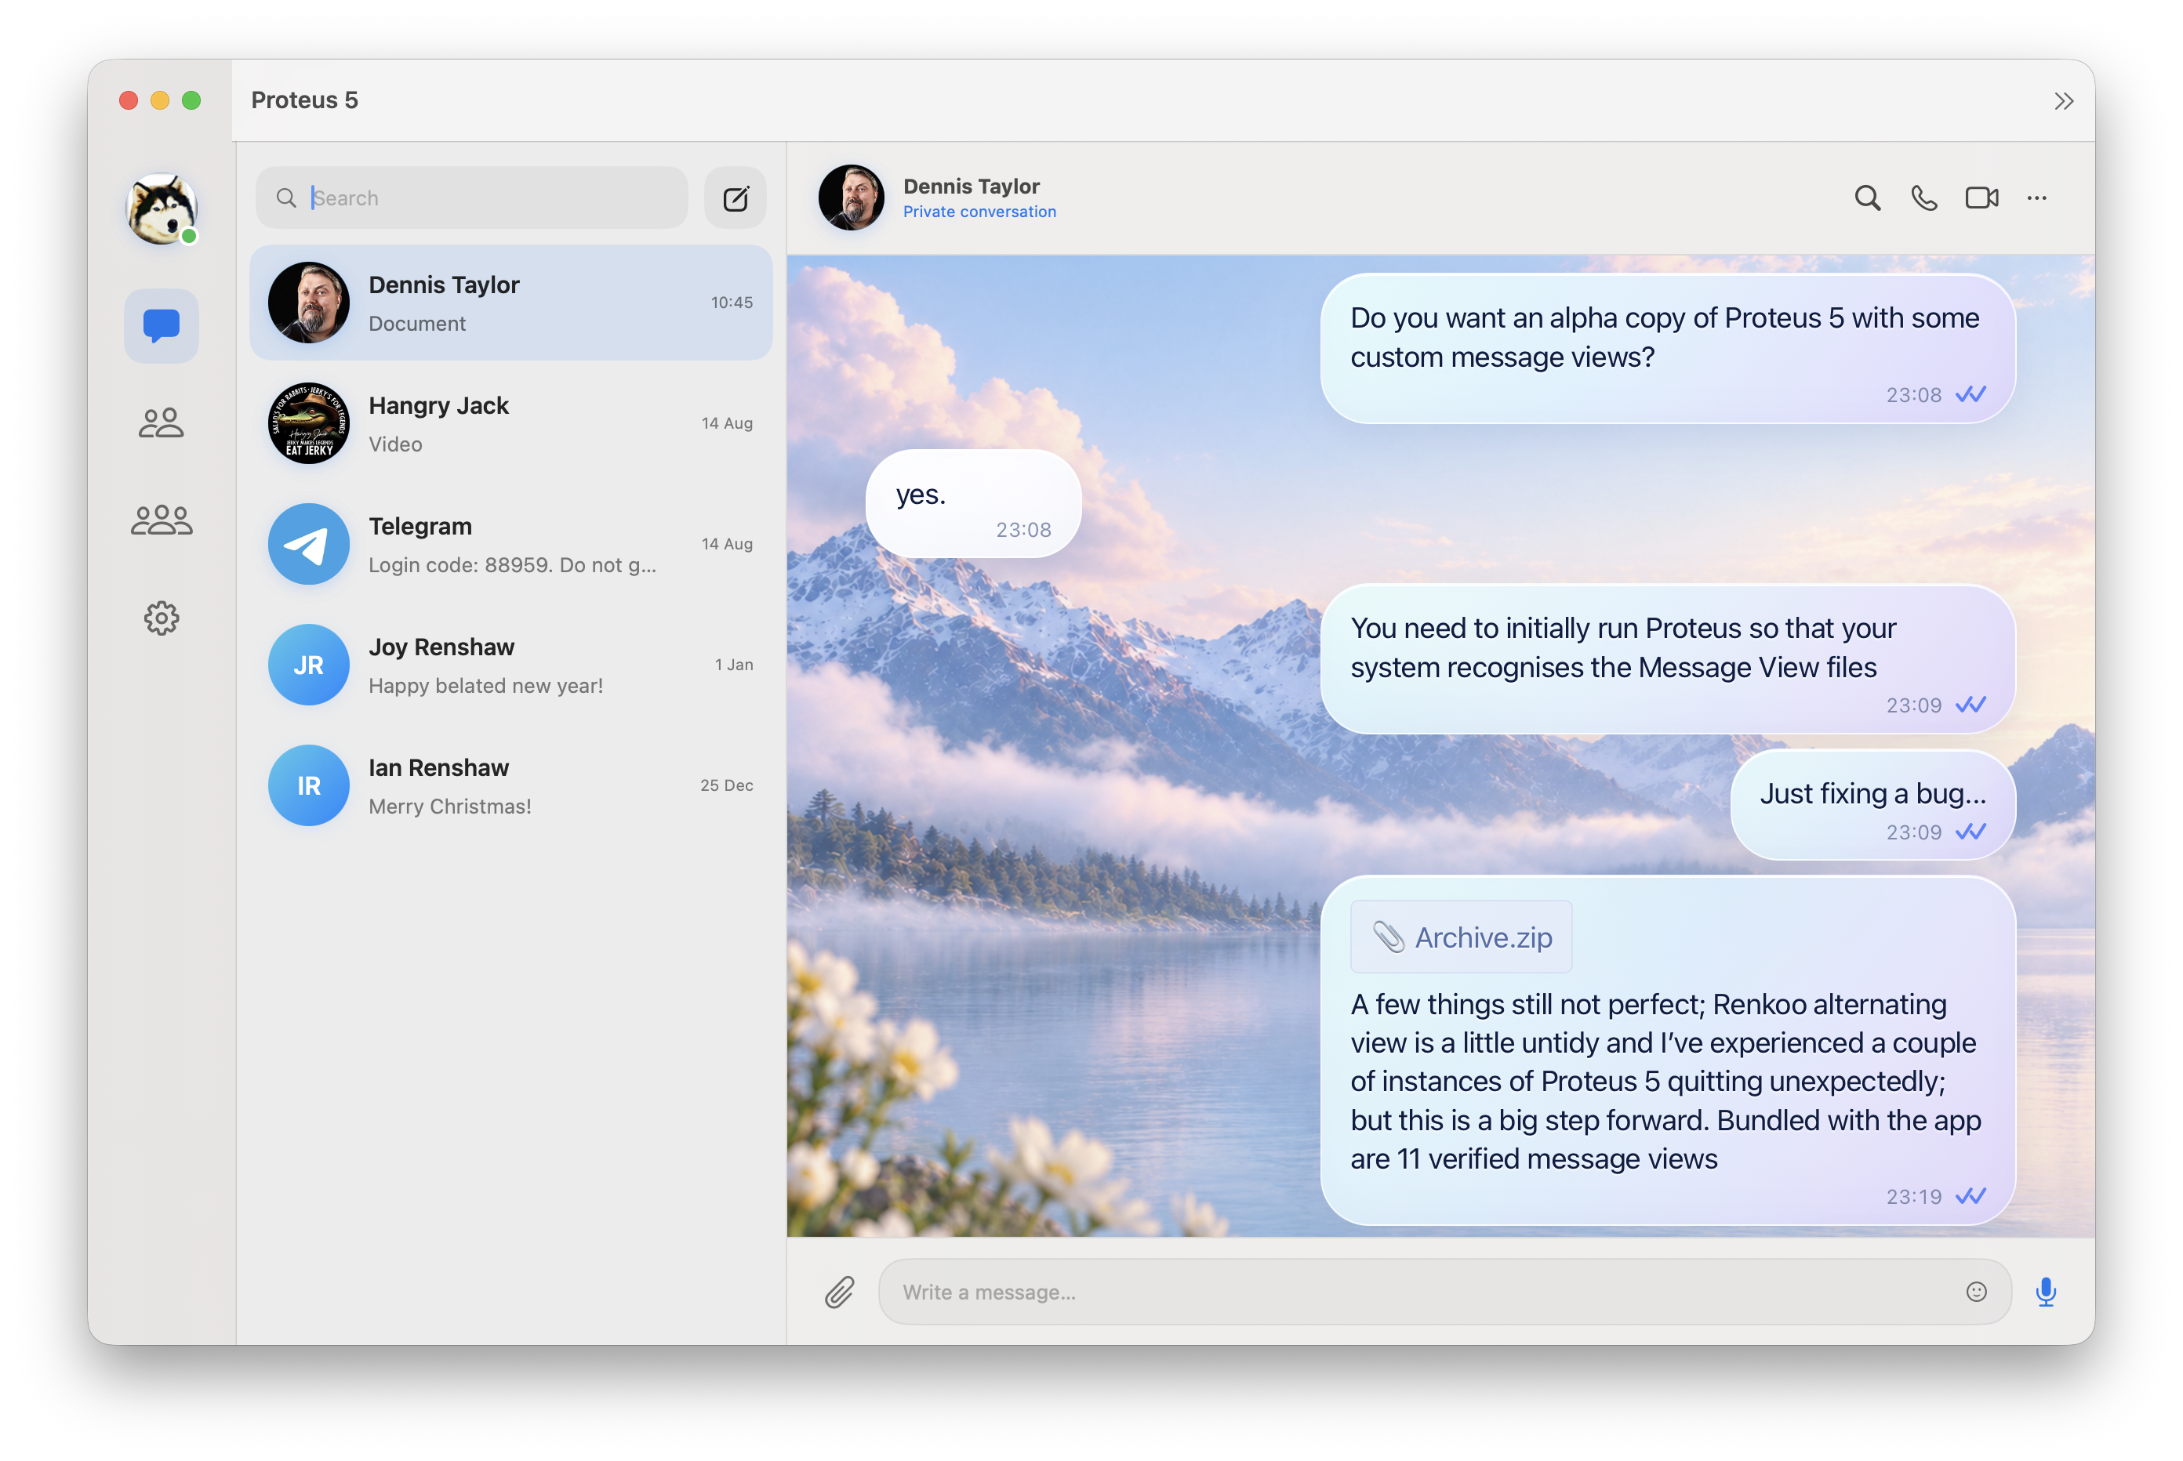Search within the Dennis Taylor conversation
The height and width of the screenshot is (1461, 2183).
click(x=1867, y=198)
